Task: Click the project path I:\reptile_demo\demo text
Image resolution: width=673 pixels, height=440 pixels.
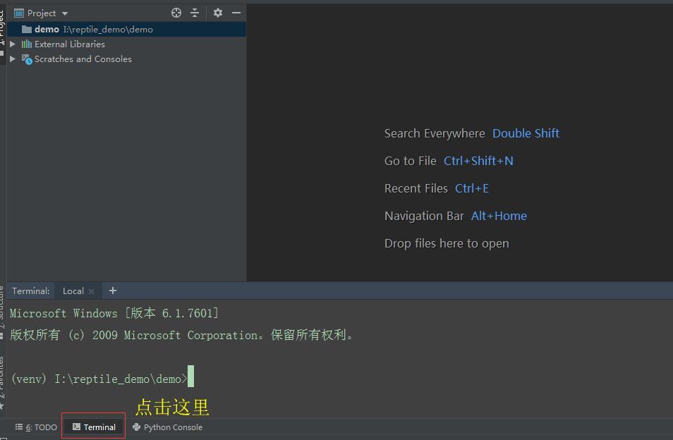Action: 108,29
